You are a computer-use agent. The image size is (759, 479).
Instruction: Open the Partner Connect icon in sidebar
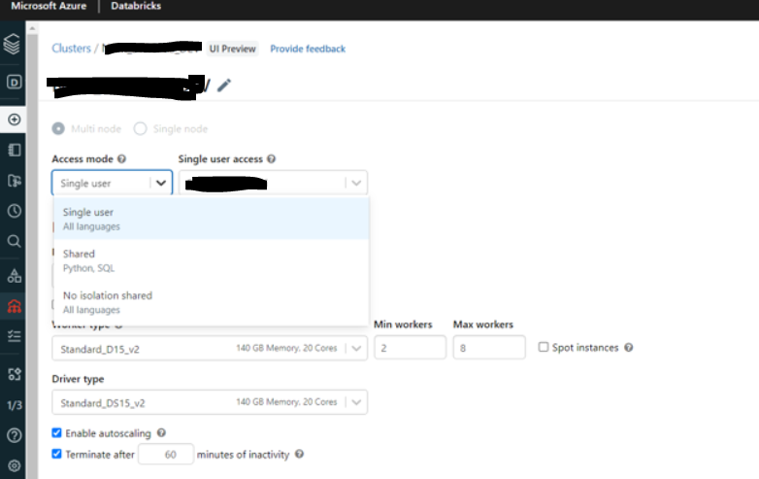14,374
